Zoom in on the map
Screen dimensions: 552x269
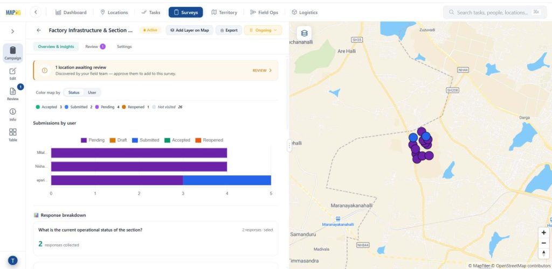point(543,232)
